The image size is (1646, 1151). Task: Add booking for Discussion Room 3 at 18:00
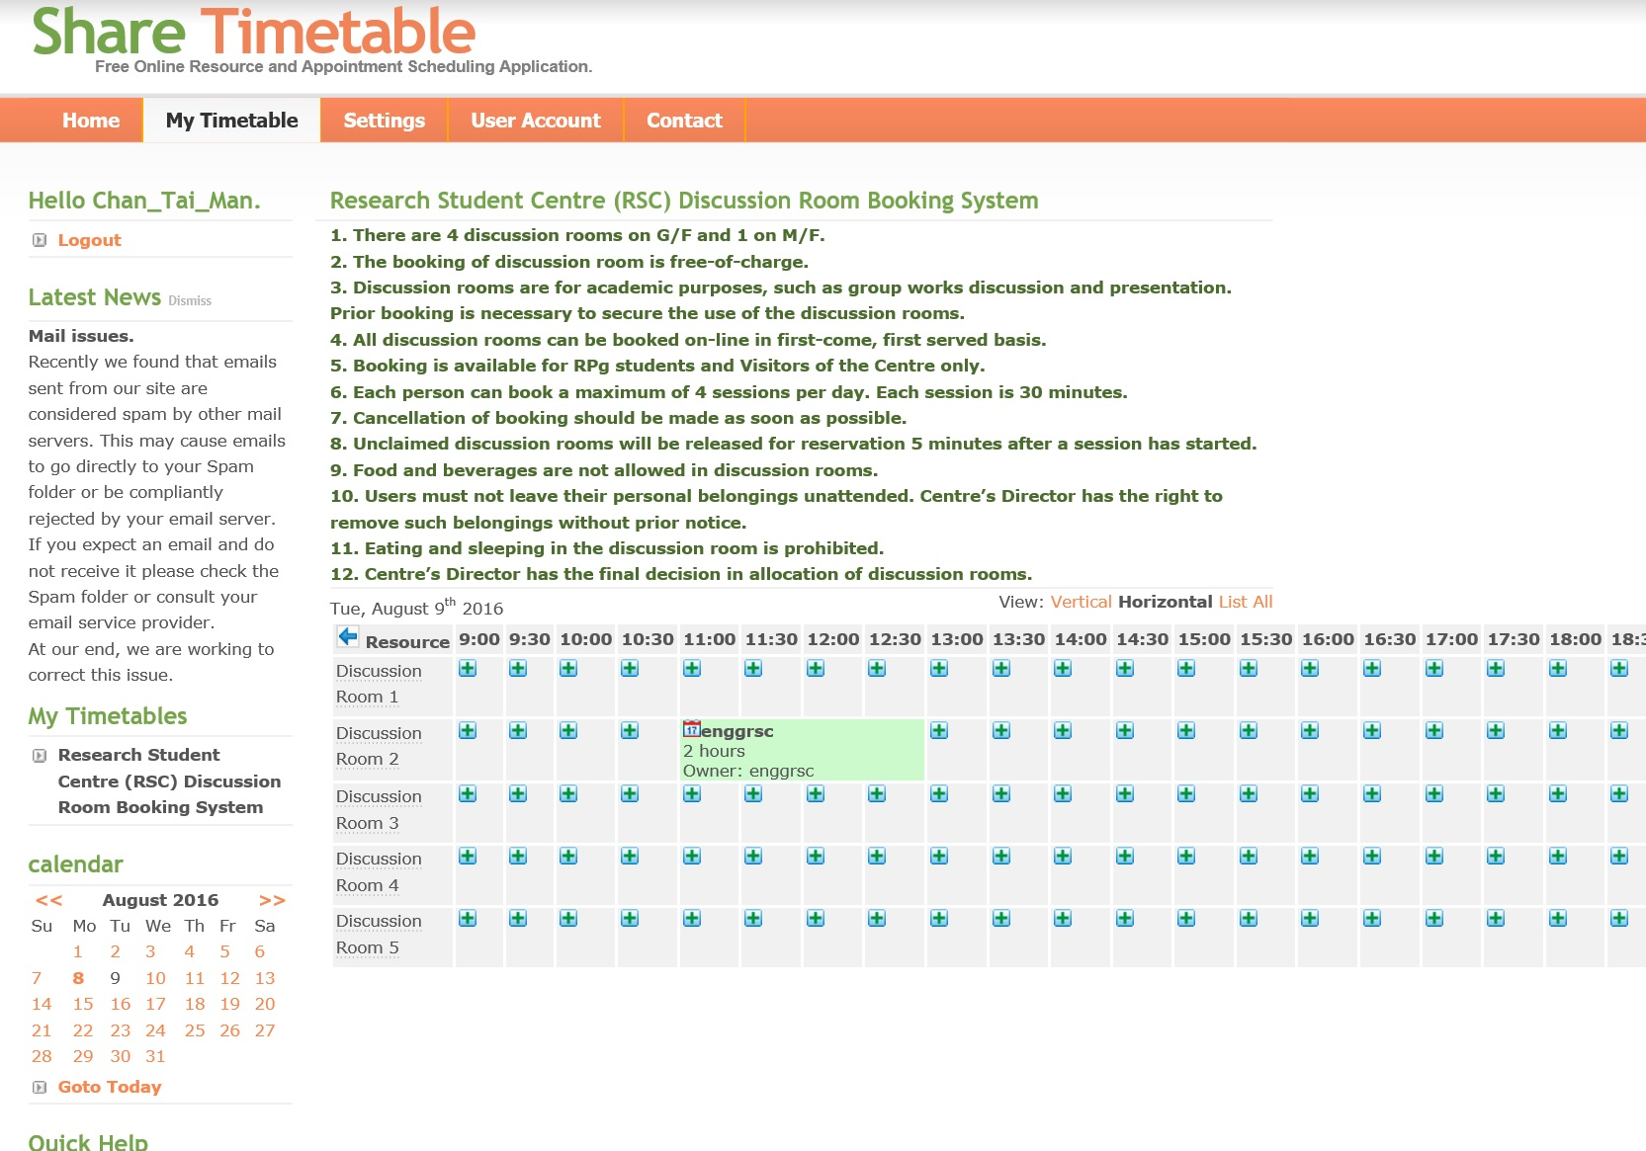click(1558, 794)
